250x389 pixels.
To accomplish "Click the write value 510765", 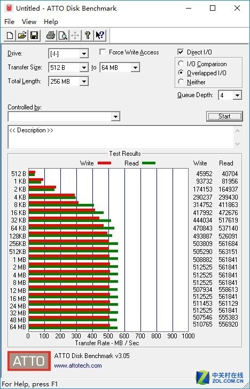I will click(202, 324).
